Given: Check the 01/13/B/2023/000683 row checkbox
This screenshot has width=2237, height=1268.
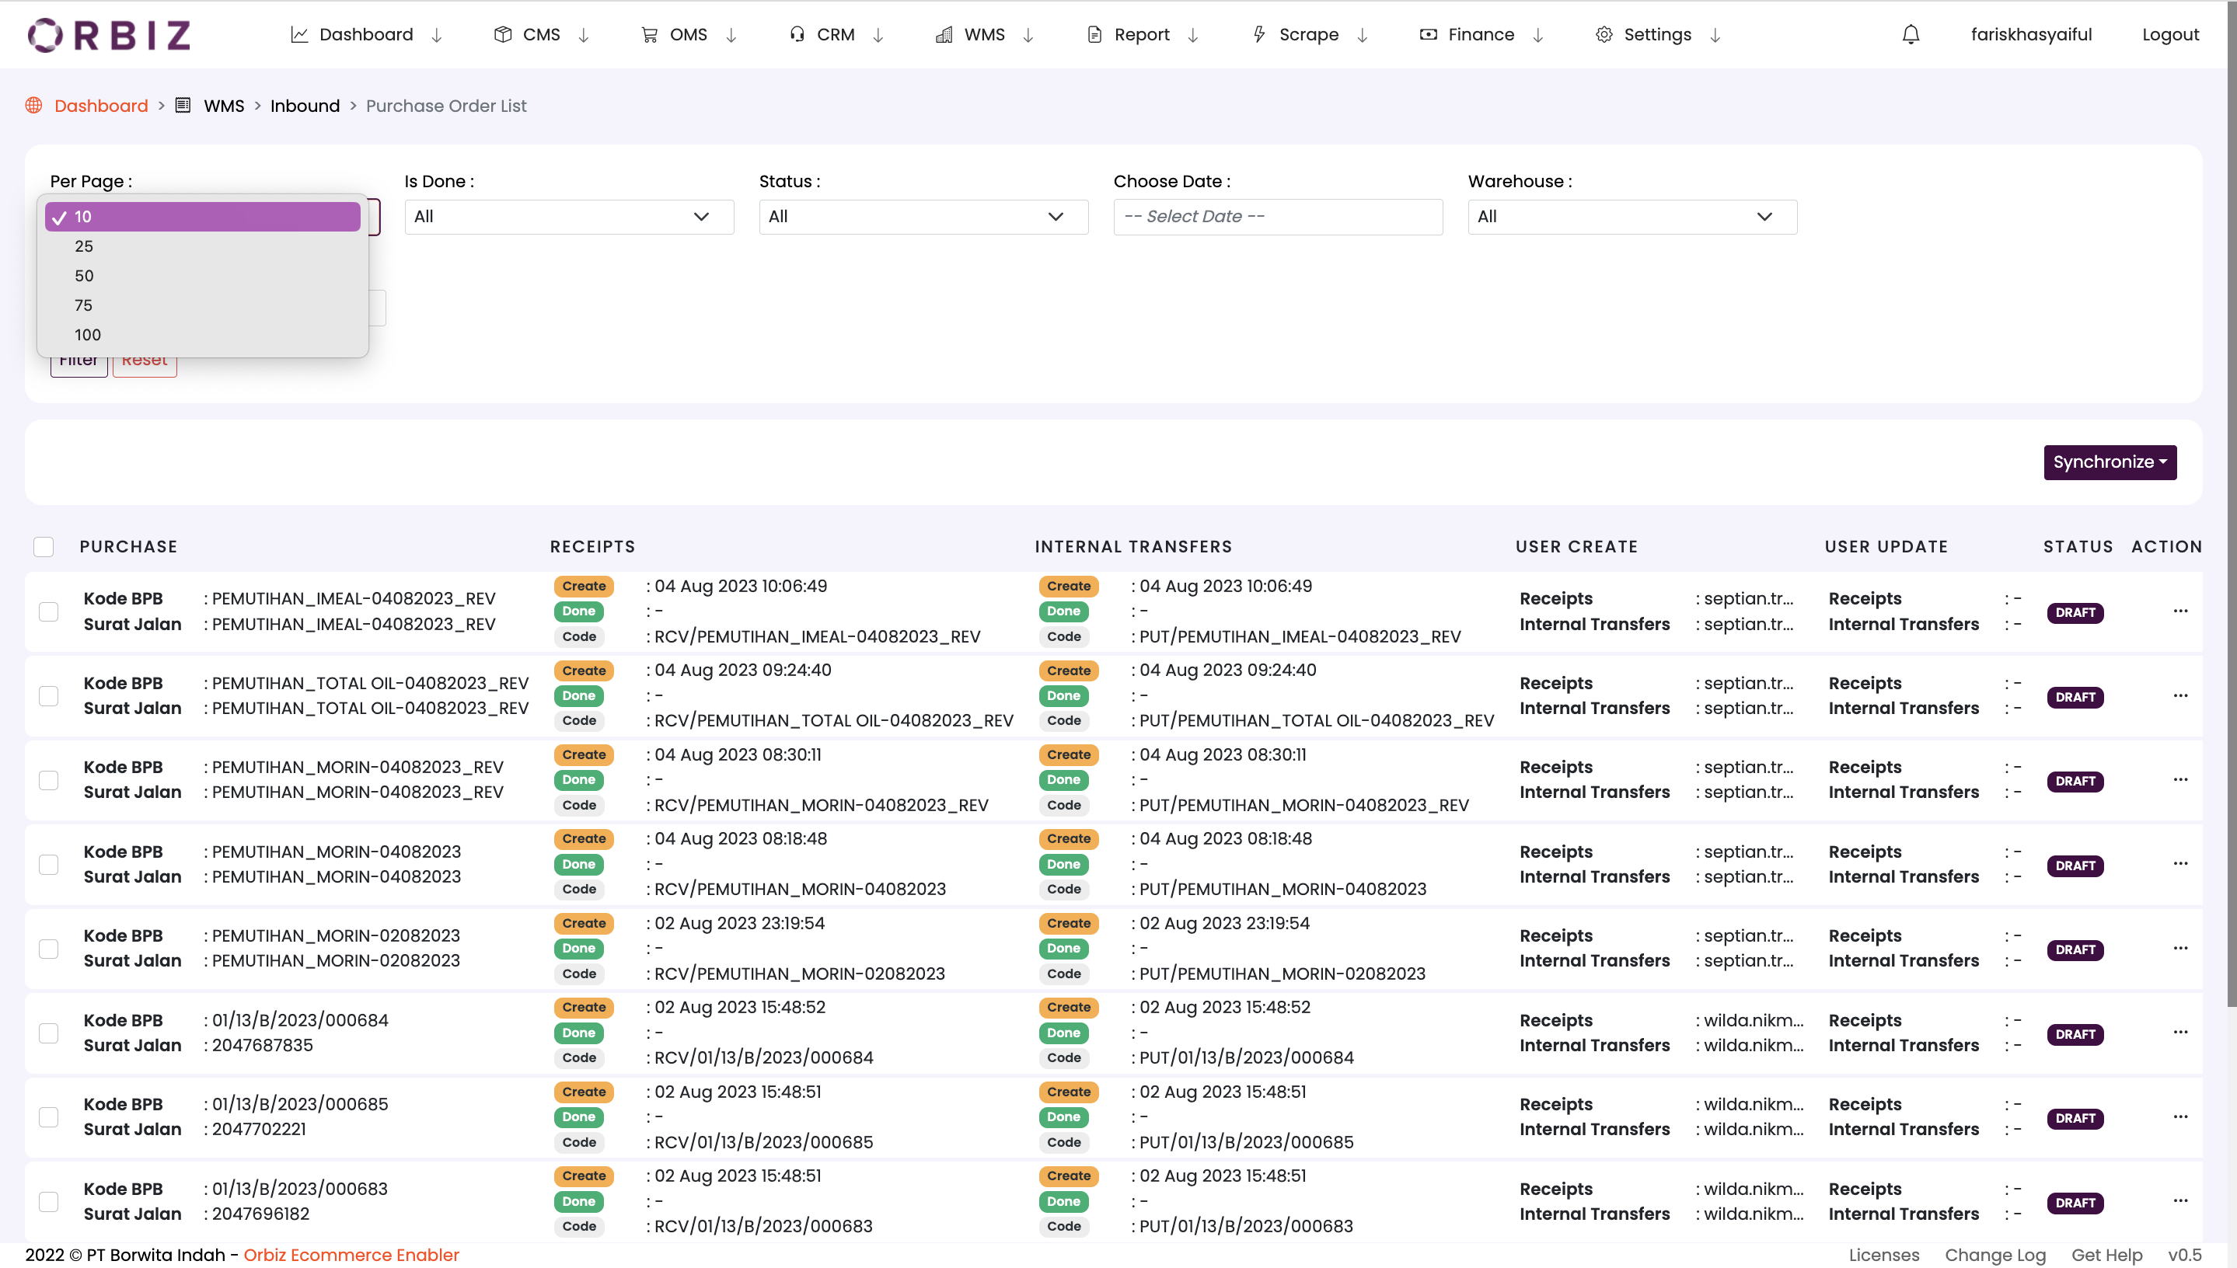Looking at the screenshot, I should pyautogui.click(x=49, y=1202).
